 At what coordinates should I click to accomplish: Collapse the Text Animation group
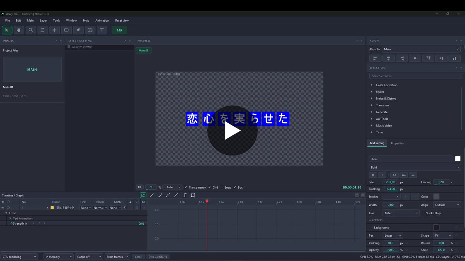pos(10,218)
